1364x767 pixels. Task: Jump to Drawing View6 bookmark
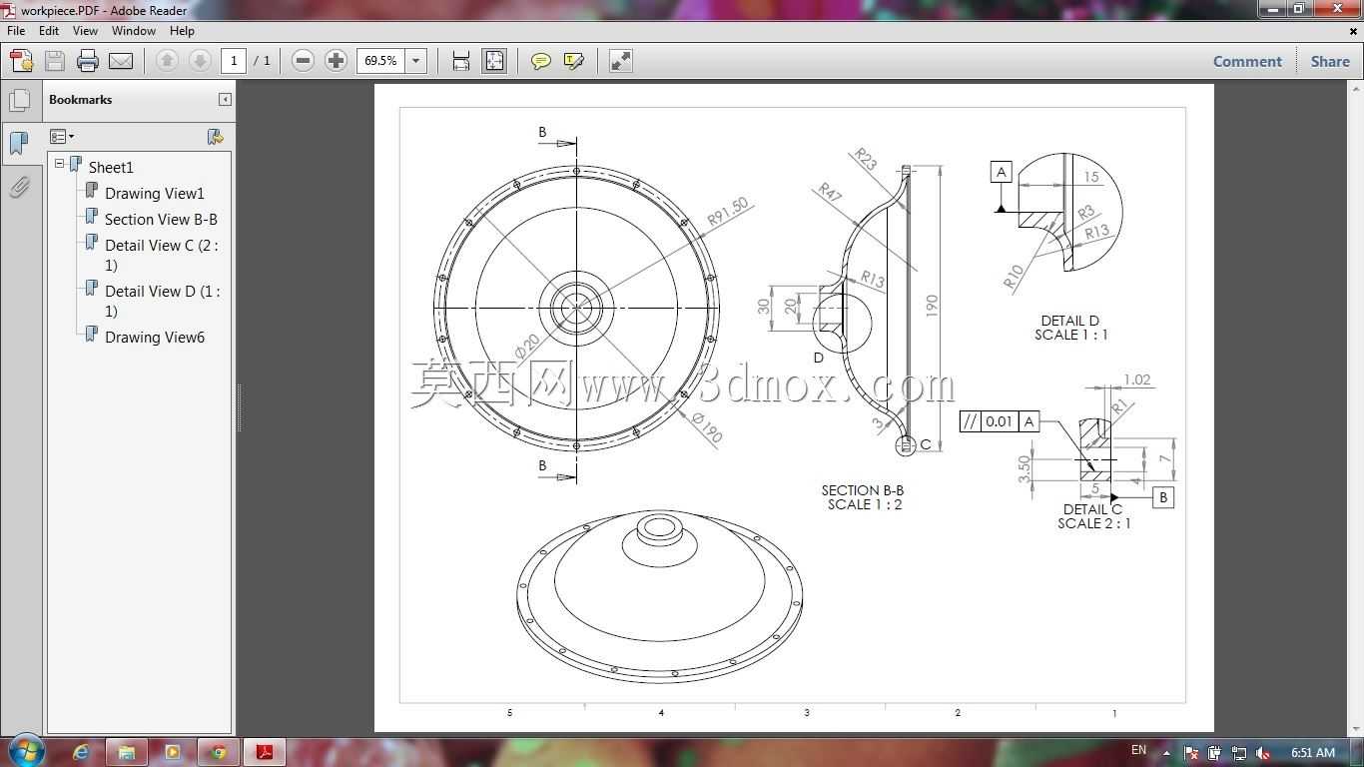pyautogui.click(x=155, y=337)
